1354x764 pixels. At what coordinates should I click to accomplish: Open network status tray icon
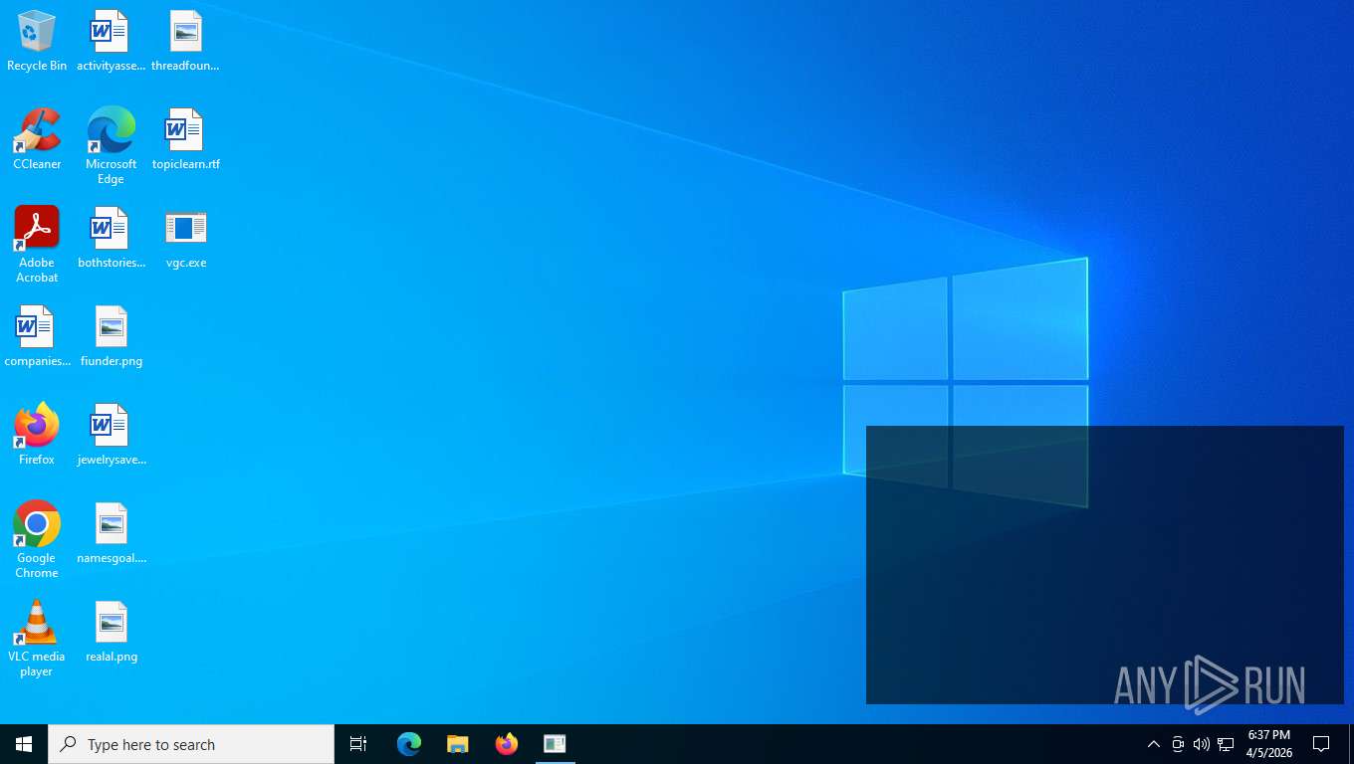1226,744
